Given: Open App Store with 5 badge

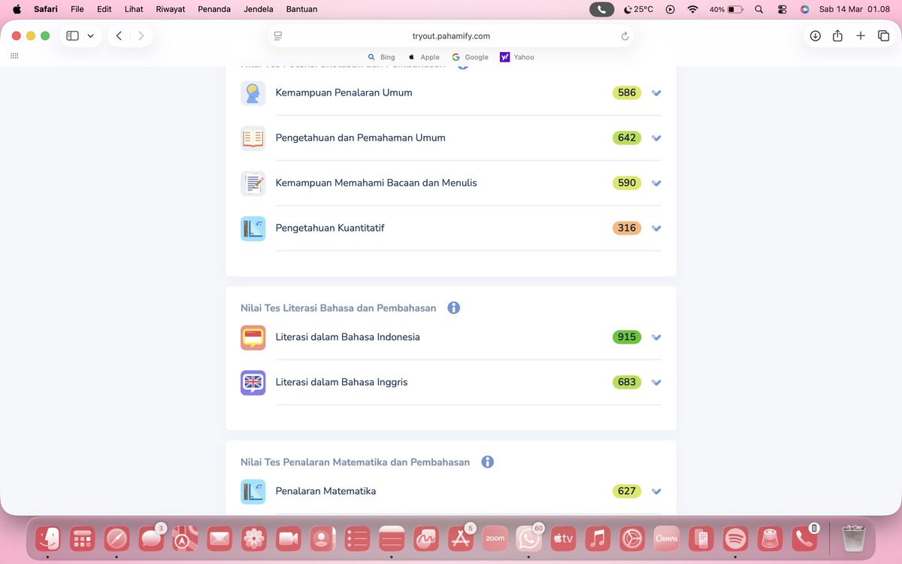Looking at the screenshot, I should point(460,538).
